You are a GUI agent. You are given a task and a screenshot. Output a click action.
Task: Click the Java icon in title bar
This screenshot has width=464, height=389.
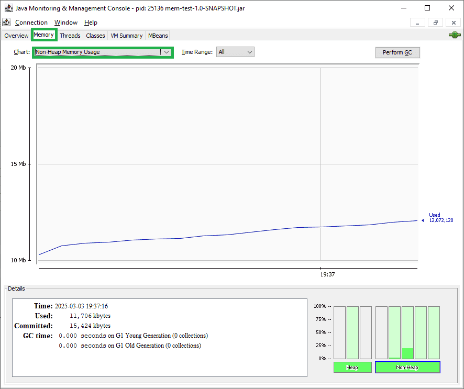tap(8, 8)
